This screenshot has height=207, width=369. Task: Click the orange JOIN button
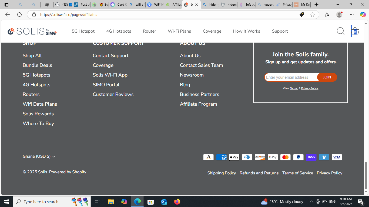(327, 77)
